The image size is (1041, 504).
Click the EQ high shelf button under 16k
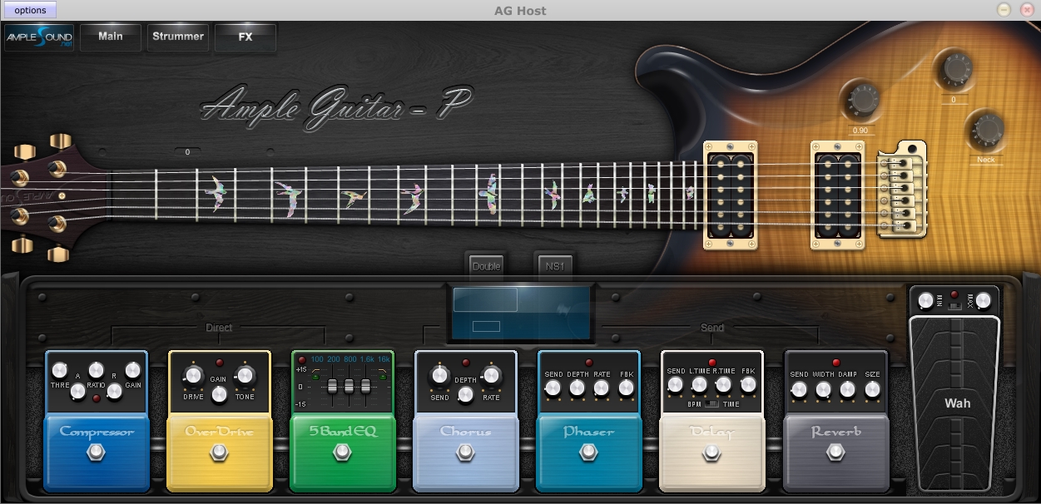383,377
